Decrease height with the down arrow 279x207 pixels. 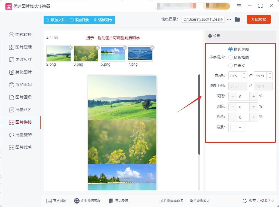pos(270,78)
